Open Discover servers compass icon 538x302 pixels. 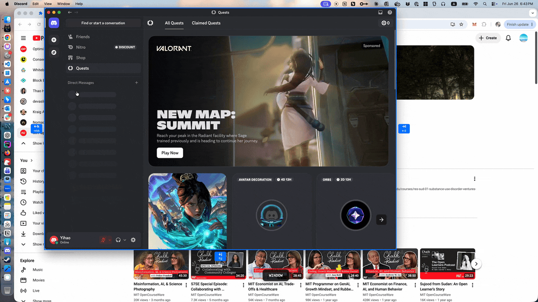pyautogui.click(x=54, y=52)
